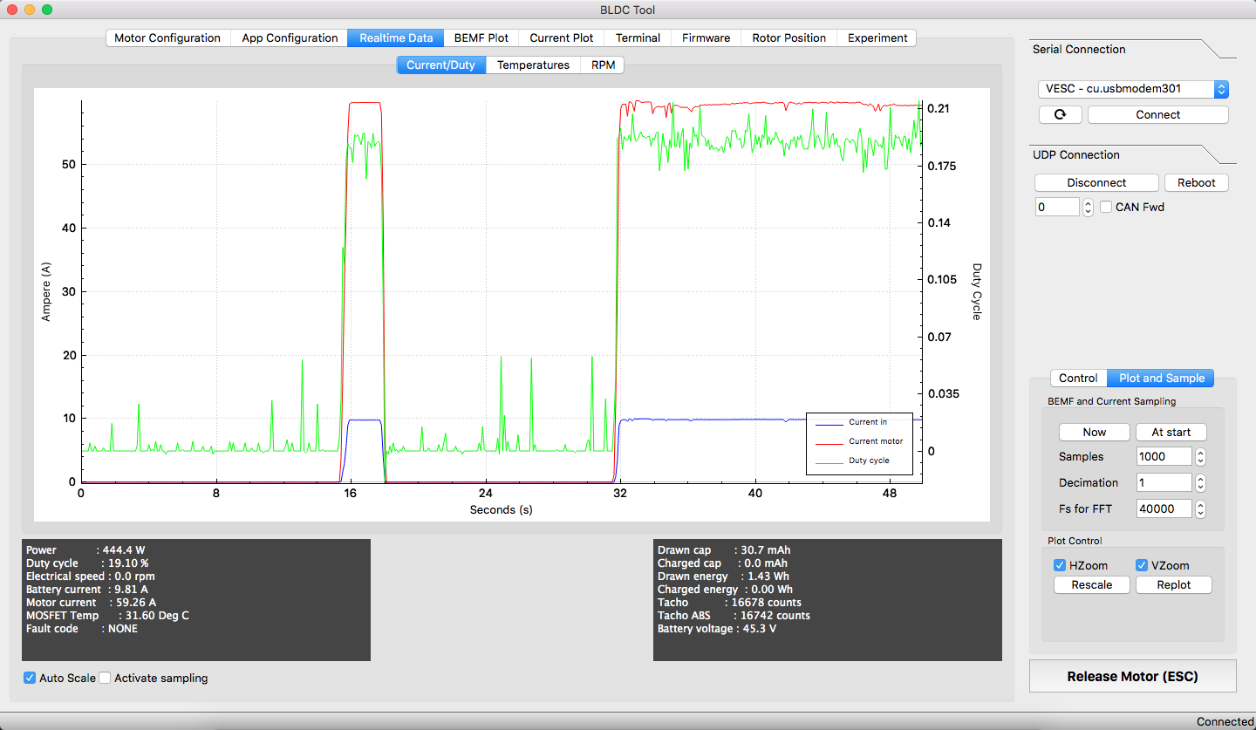This screenshot has width=1256, height=730.
Task: Select the Temperatures sub-tab
Action: click(x=533, y=65)
